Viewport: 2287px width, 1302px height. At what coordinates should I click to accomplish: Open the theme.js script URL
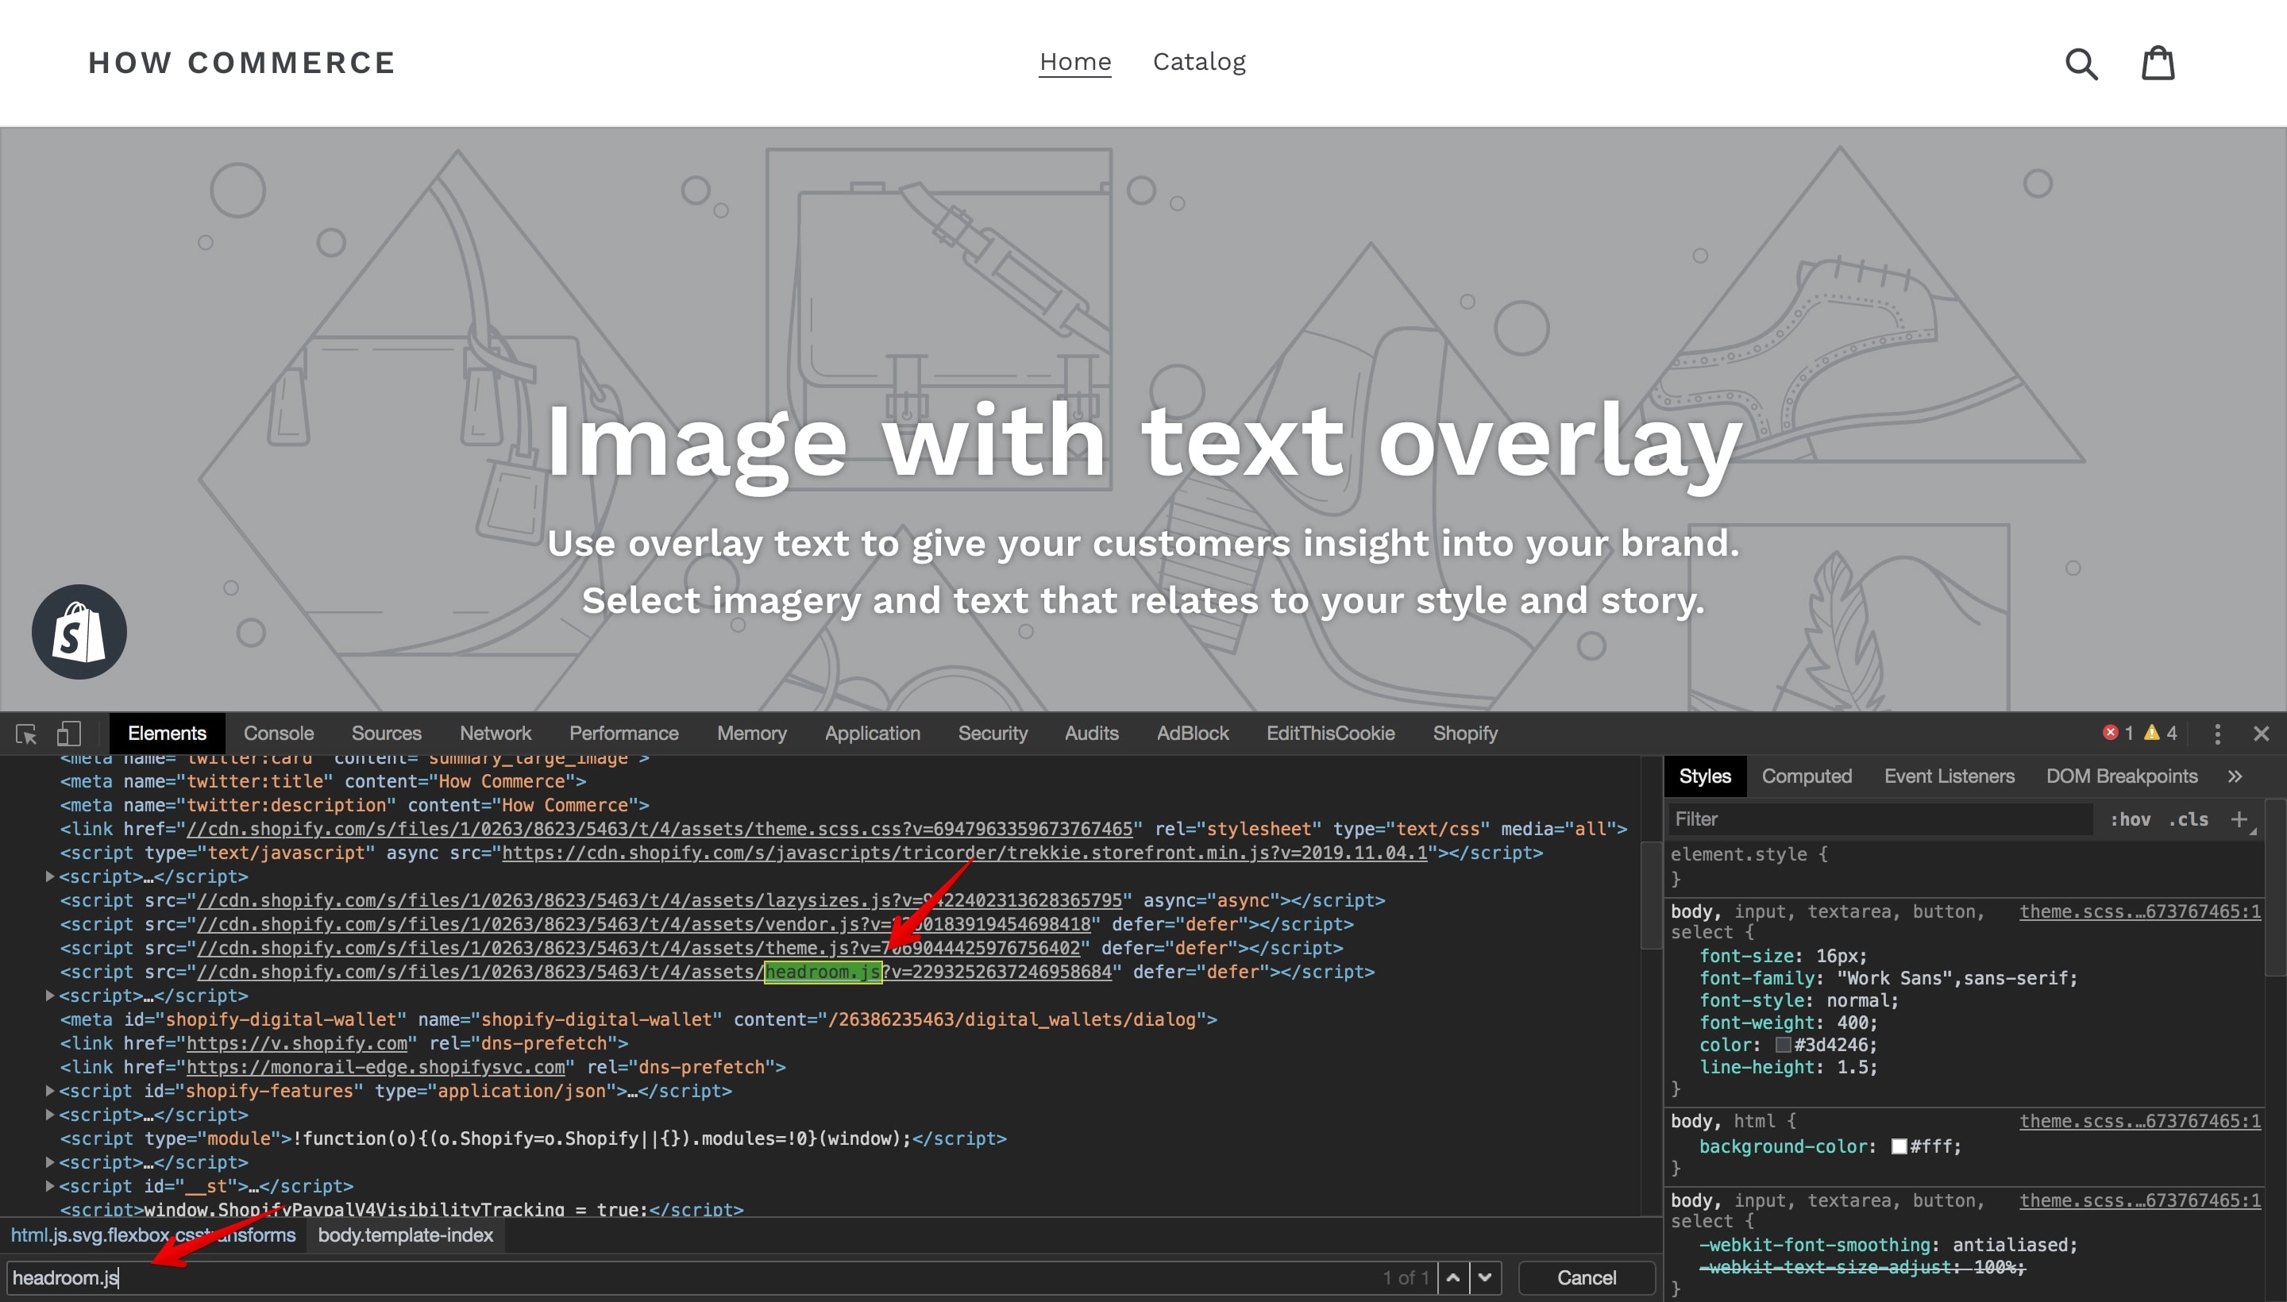point(638,948)
